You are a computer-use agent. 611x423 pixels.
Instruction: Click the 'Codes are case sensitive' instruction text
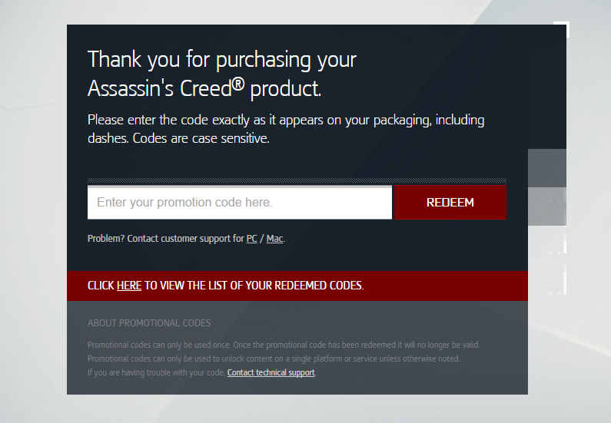201,138
